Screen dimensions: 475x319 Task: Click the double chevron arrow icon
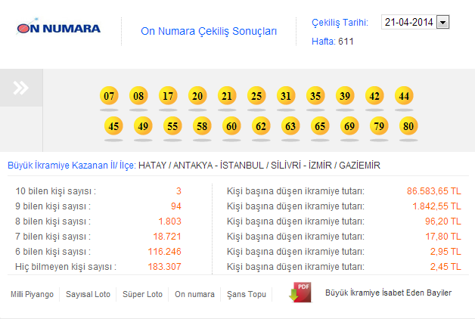click(21, 88)
